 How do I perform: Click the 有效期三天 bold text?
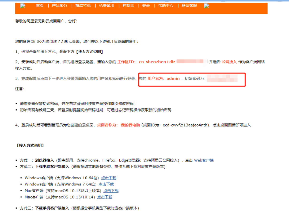[x=45, y=110]
